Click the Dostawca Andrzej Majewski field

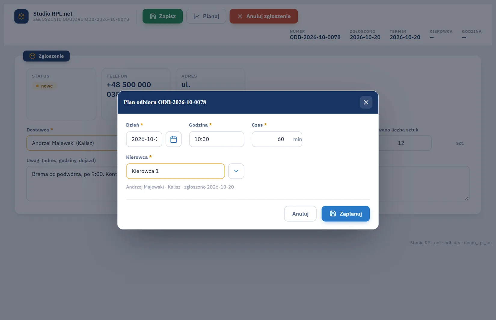click(72, 143)
